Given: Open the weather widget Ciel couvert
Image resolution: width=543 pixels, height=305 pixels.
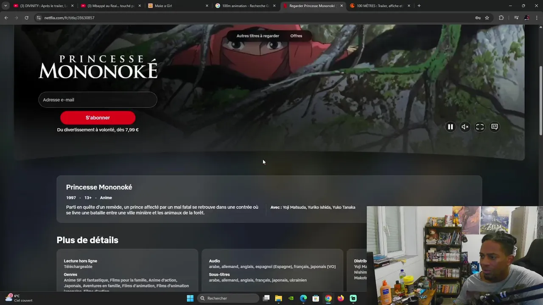Looking at the screenshot, I should (x=19, y=298).
